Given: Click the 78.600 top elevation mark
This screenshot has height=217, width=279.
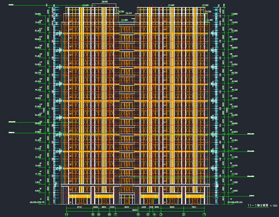Looking at the screenshot, I should coord(105,2).
